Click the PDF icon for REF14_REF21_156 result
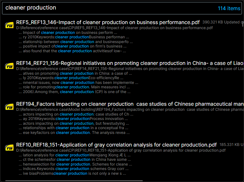244x182 pixels. coord(10,66)
